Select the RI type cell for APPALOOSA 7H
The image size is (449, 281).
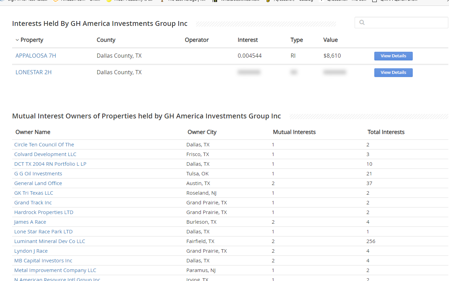[x=293, y=56]
